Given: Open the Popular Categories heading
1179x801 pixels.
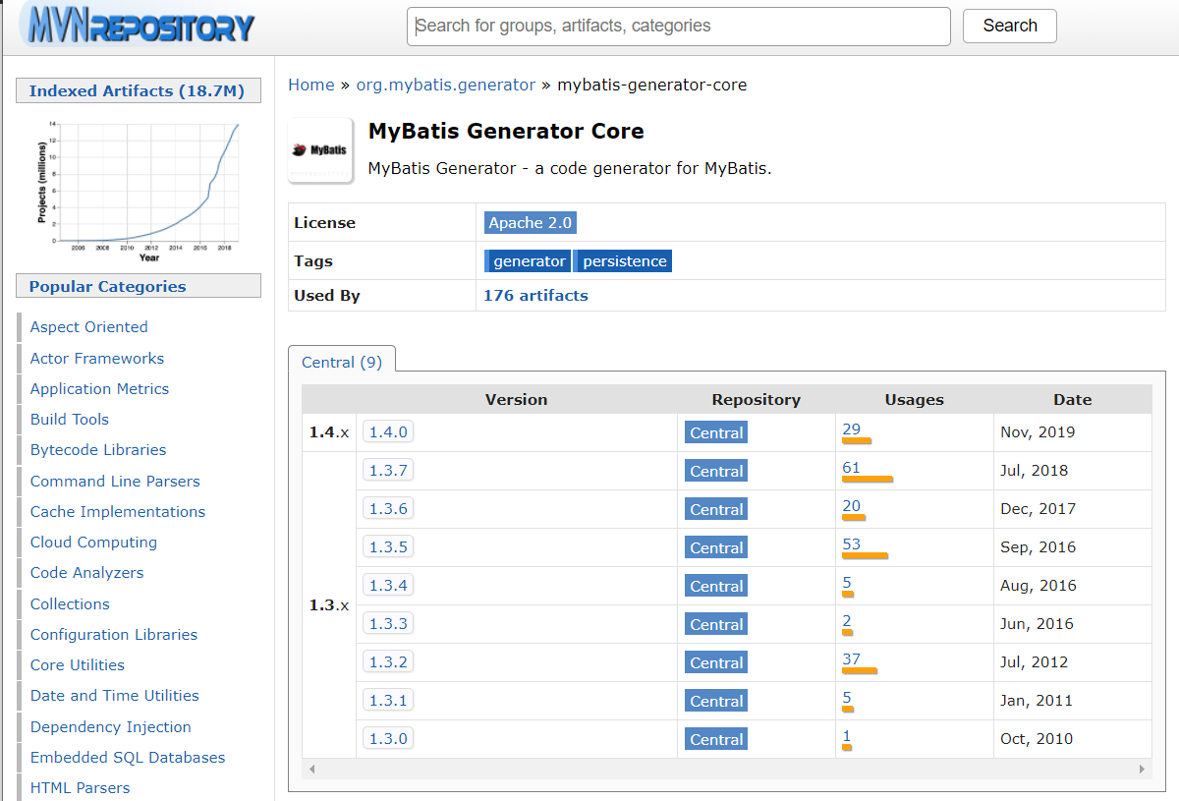Looking at the screenshot, I should click(107, 286).
